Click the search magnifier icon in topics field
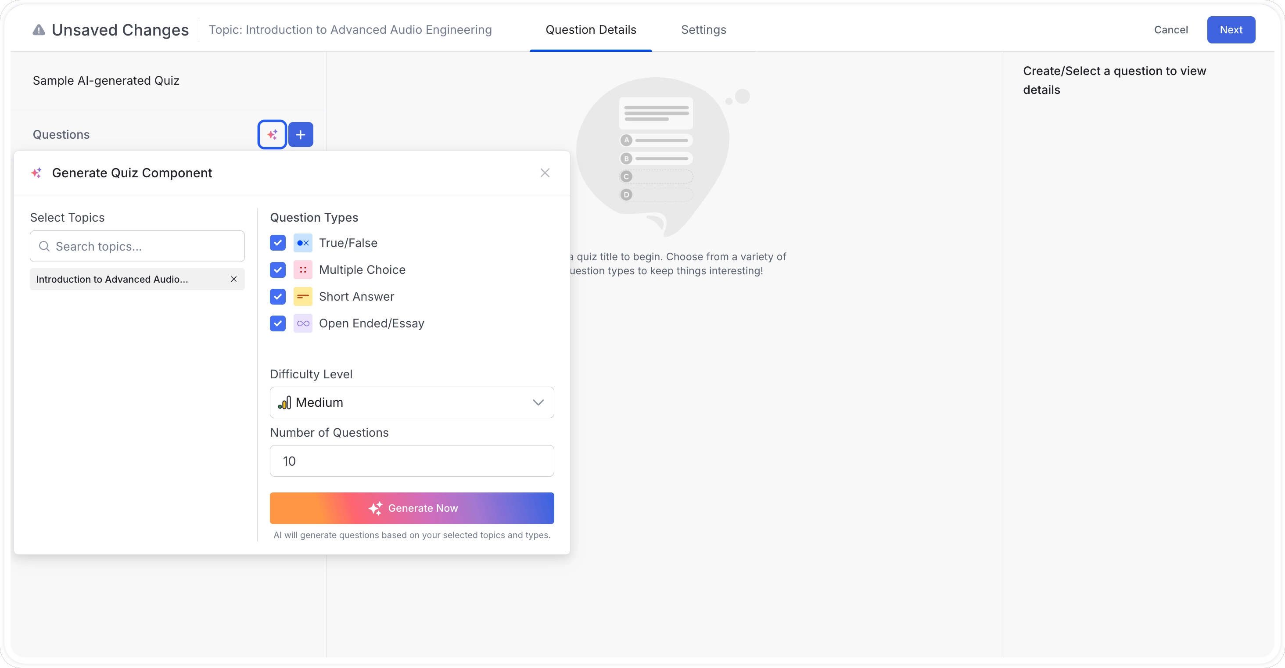Viewport: 1285px width, 668px height. coord(44,247)
